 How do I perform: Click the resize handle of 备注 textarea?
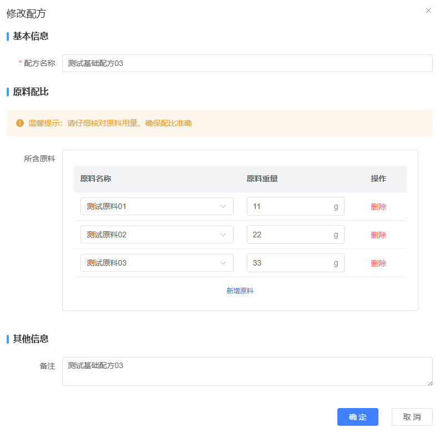pos(430,383)
